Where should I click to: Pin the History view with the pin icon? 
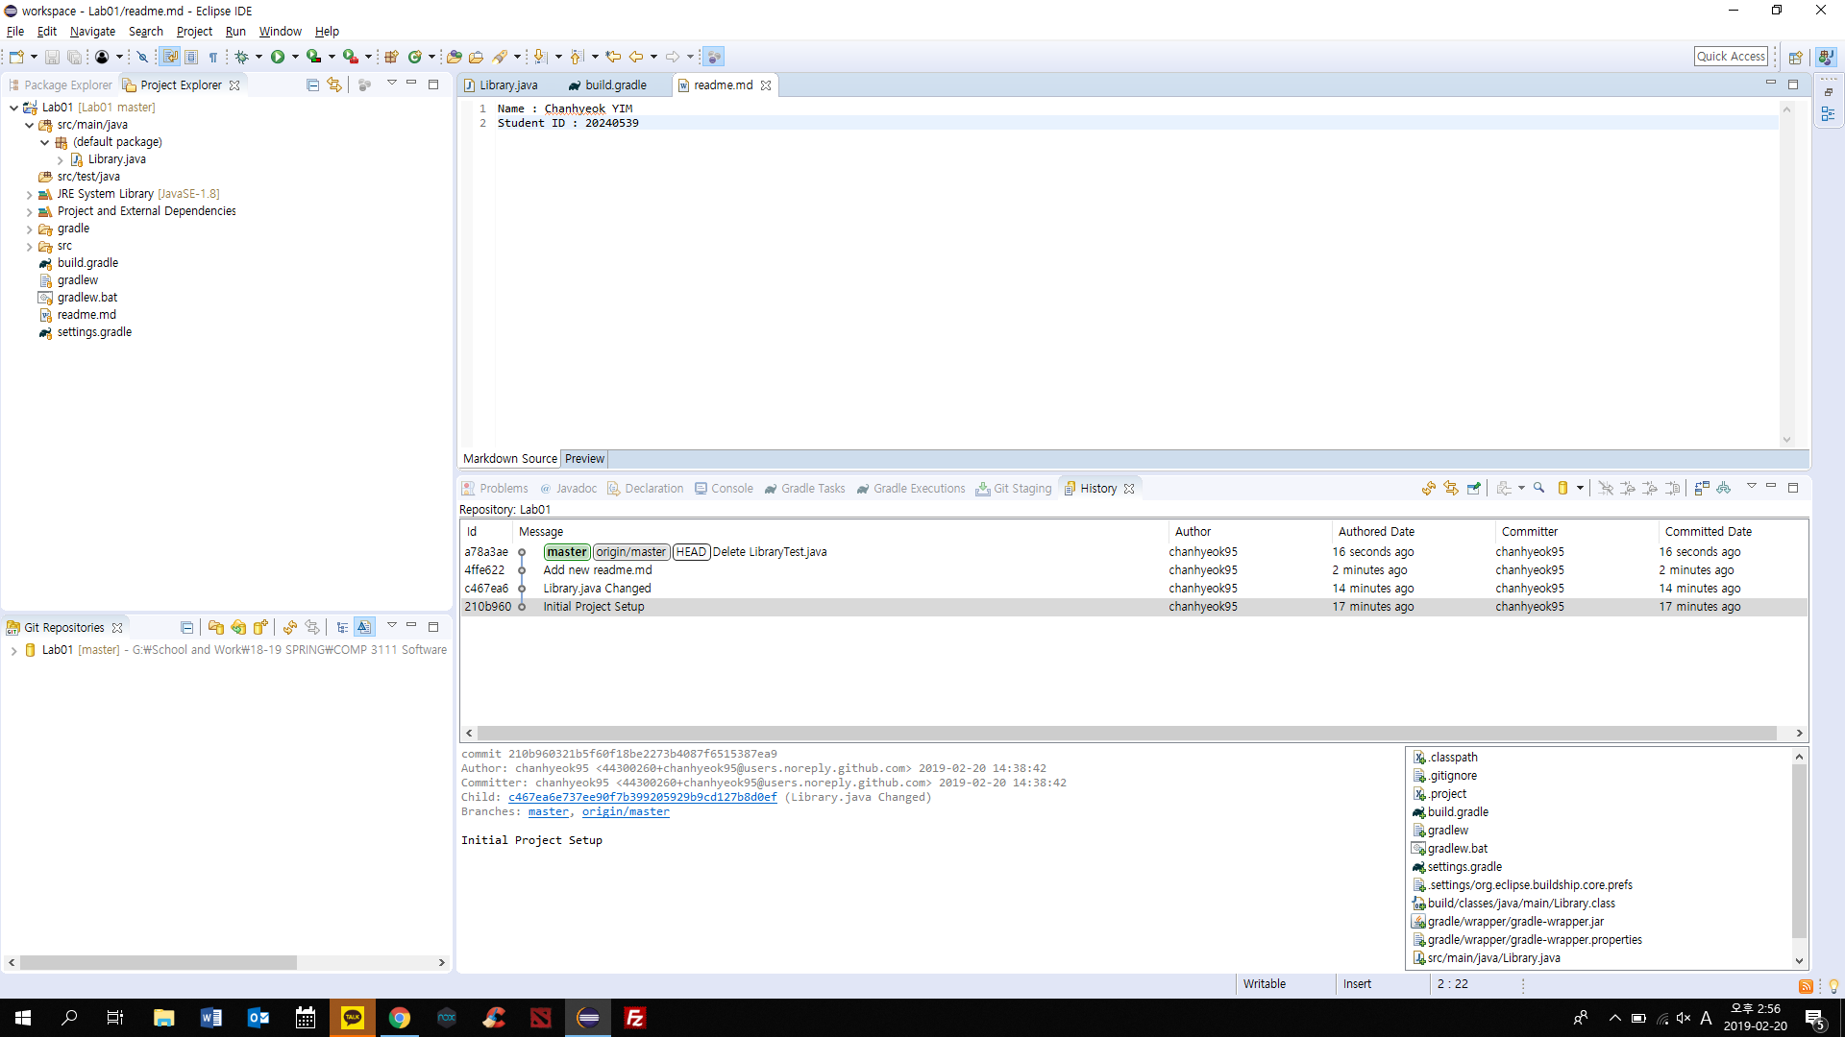coord(1474,488)
